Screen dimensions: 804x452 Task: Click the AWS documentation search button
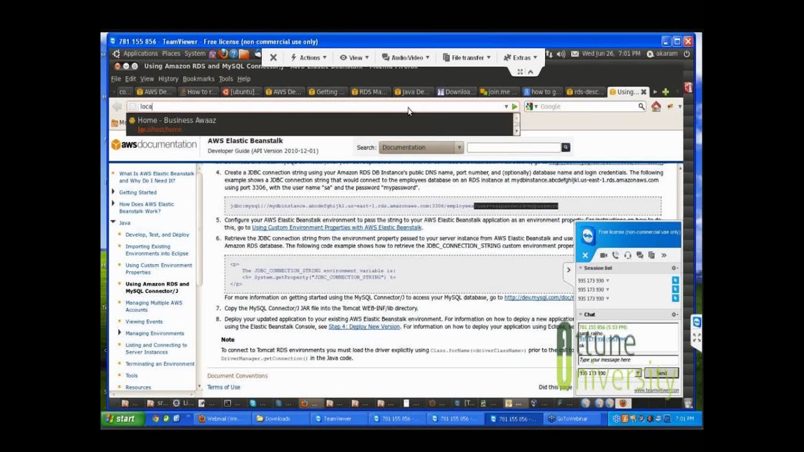565,148
